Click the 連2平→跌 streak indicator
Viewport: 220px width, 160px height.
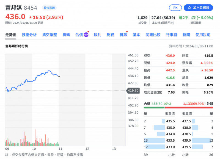pyautogui.click(x=196, y=18)
